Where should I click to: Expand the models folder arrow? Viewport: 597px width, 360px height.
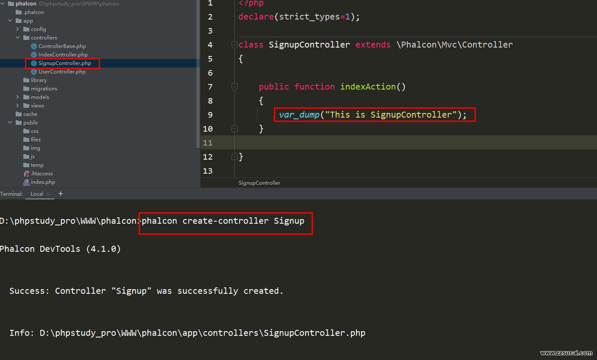click(18, 97)
